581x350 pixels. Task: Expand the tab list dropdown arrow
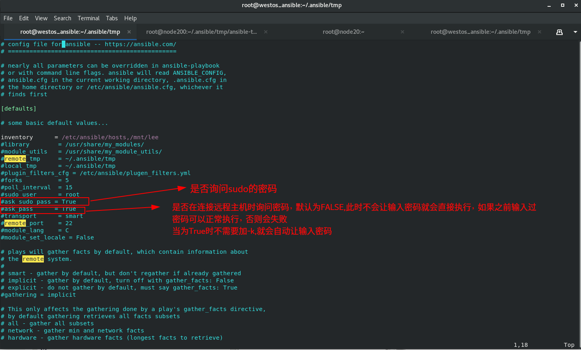(575, 32)
